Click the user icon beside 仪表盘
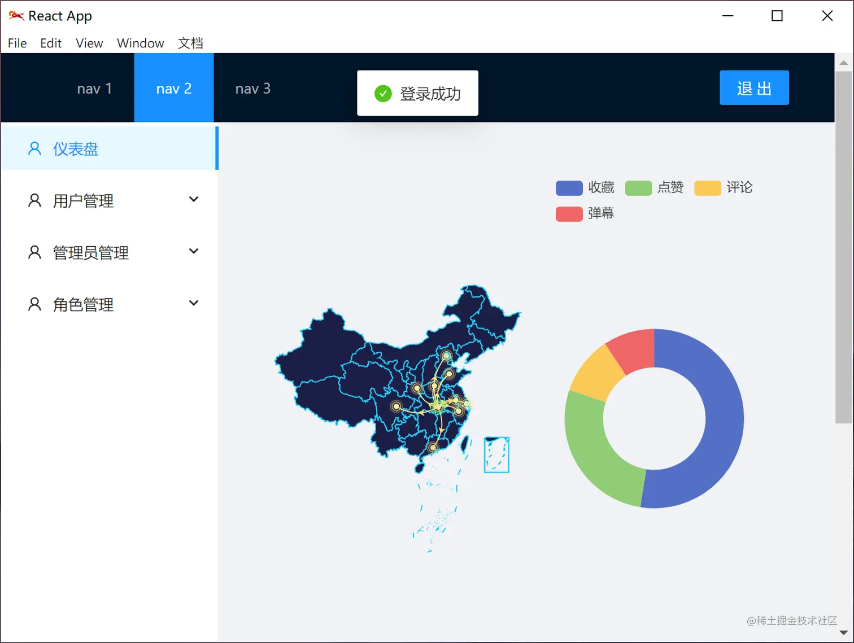 click(34, 148)
